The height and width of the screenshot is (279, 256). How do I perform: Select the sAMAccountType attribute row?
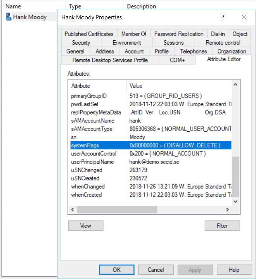tap(151, 129)
